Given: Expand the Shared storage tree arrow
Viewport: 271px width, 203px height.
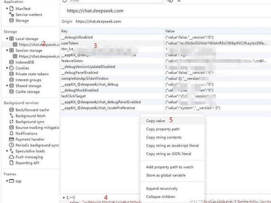Looking at the screenshot, I should pos(7,86).
